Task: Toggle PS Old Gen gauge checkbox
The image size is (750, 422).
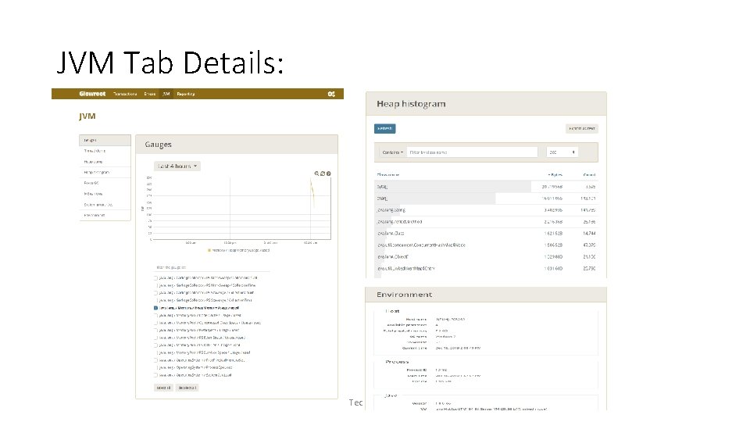Action: (x=156, y=345)
